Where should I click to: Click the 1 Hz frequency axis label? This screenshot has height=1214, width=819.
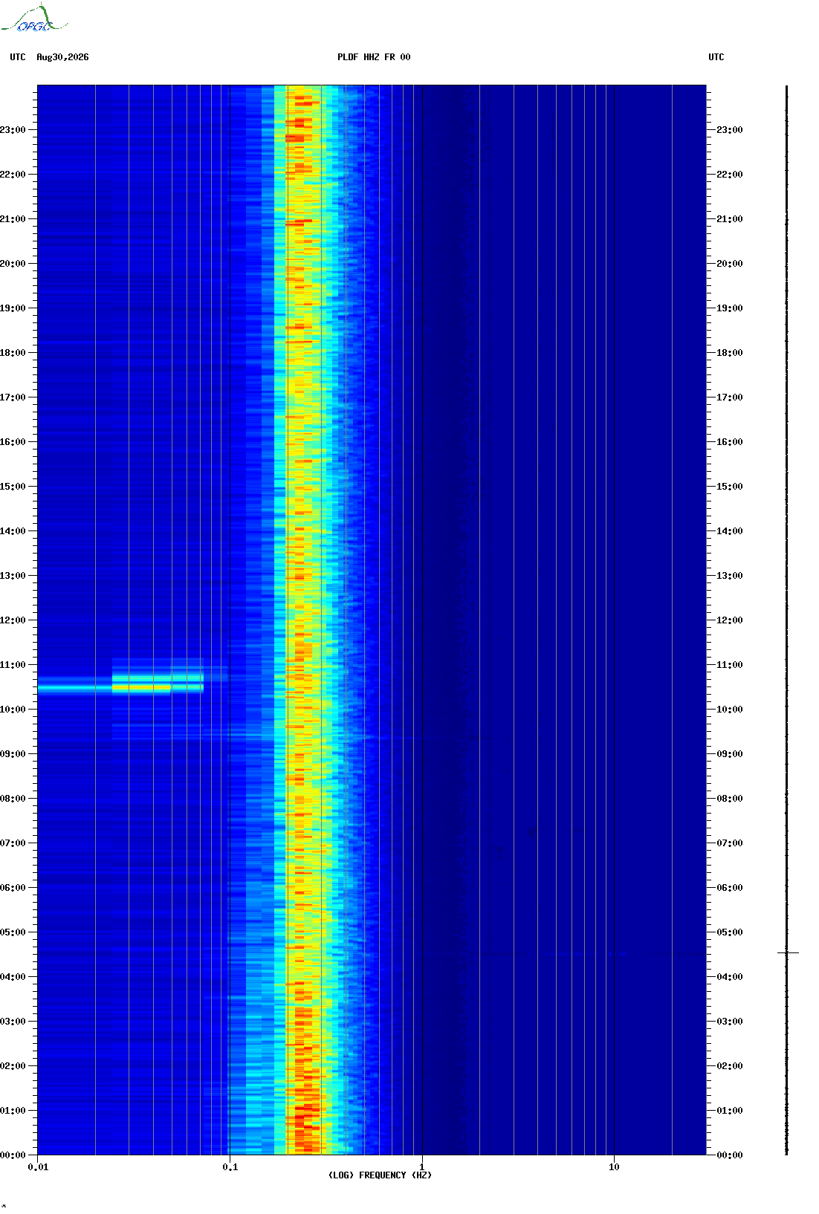(422, 1167)
